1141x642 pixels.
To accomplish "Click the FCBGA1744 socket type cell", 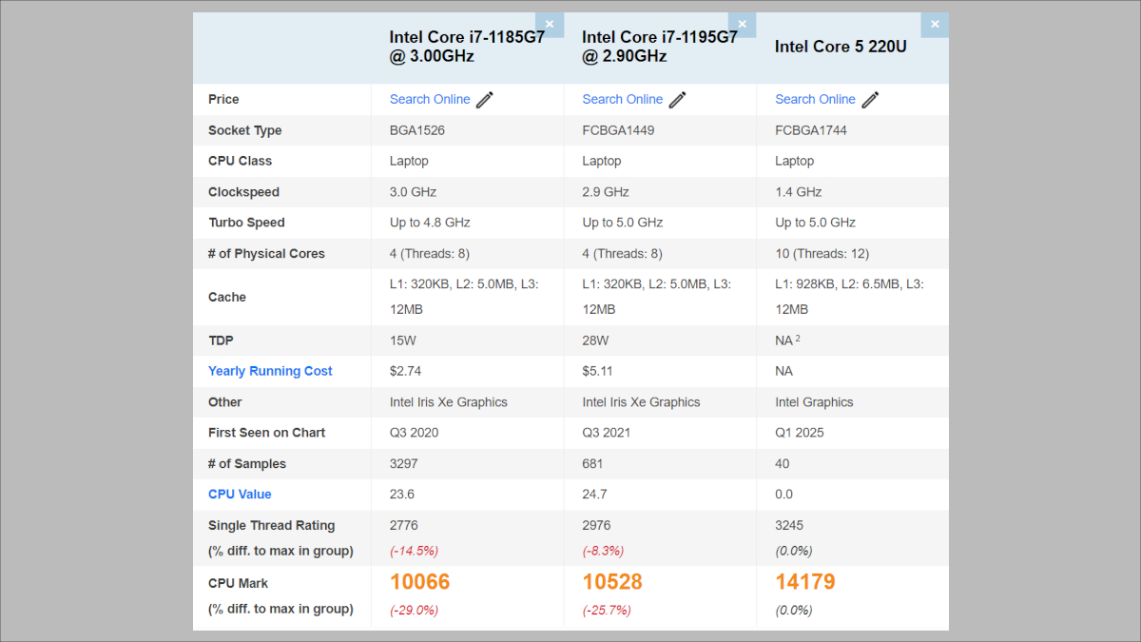I will click(811, 130).
